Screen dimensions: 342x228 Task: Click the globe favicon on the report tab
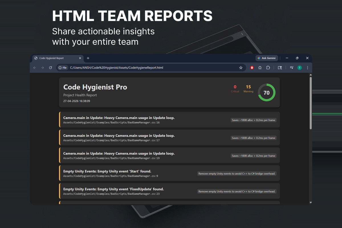click(36, 58)
